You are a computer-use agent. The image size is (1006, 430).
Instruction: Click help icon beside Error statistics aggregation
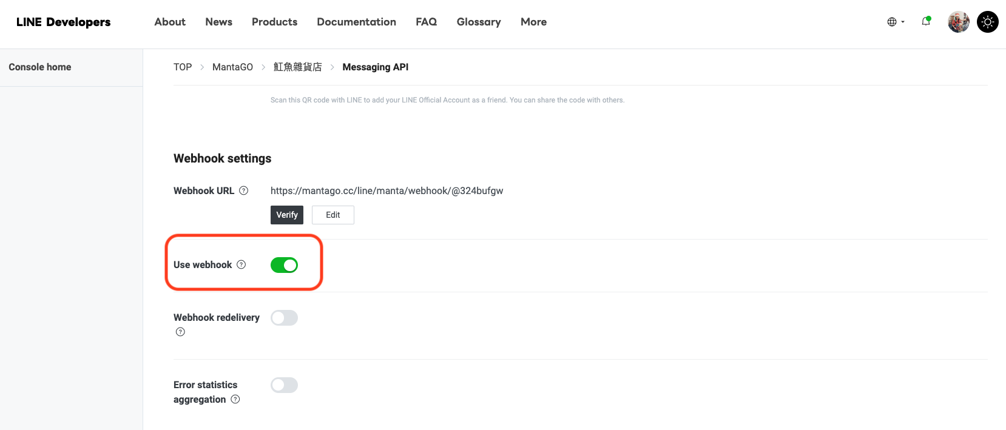[x=235, y=399]
